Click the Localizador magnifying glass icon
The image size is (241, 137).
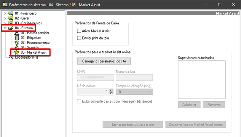click(x=11, y=57)
